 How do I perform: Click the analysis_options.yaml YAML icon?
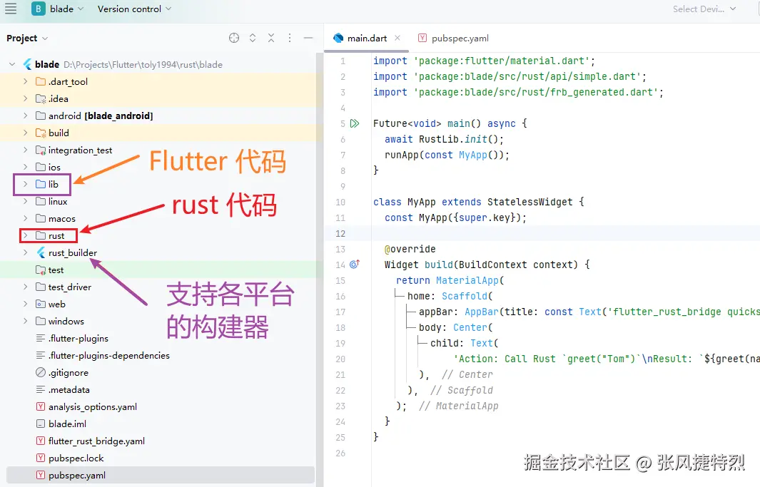click(x=41, y=406)
